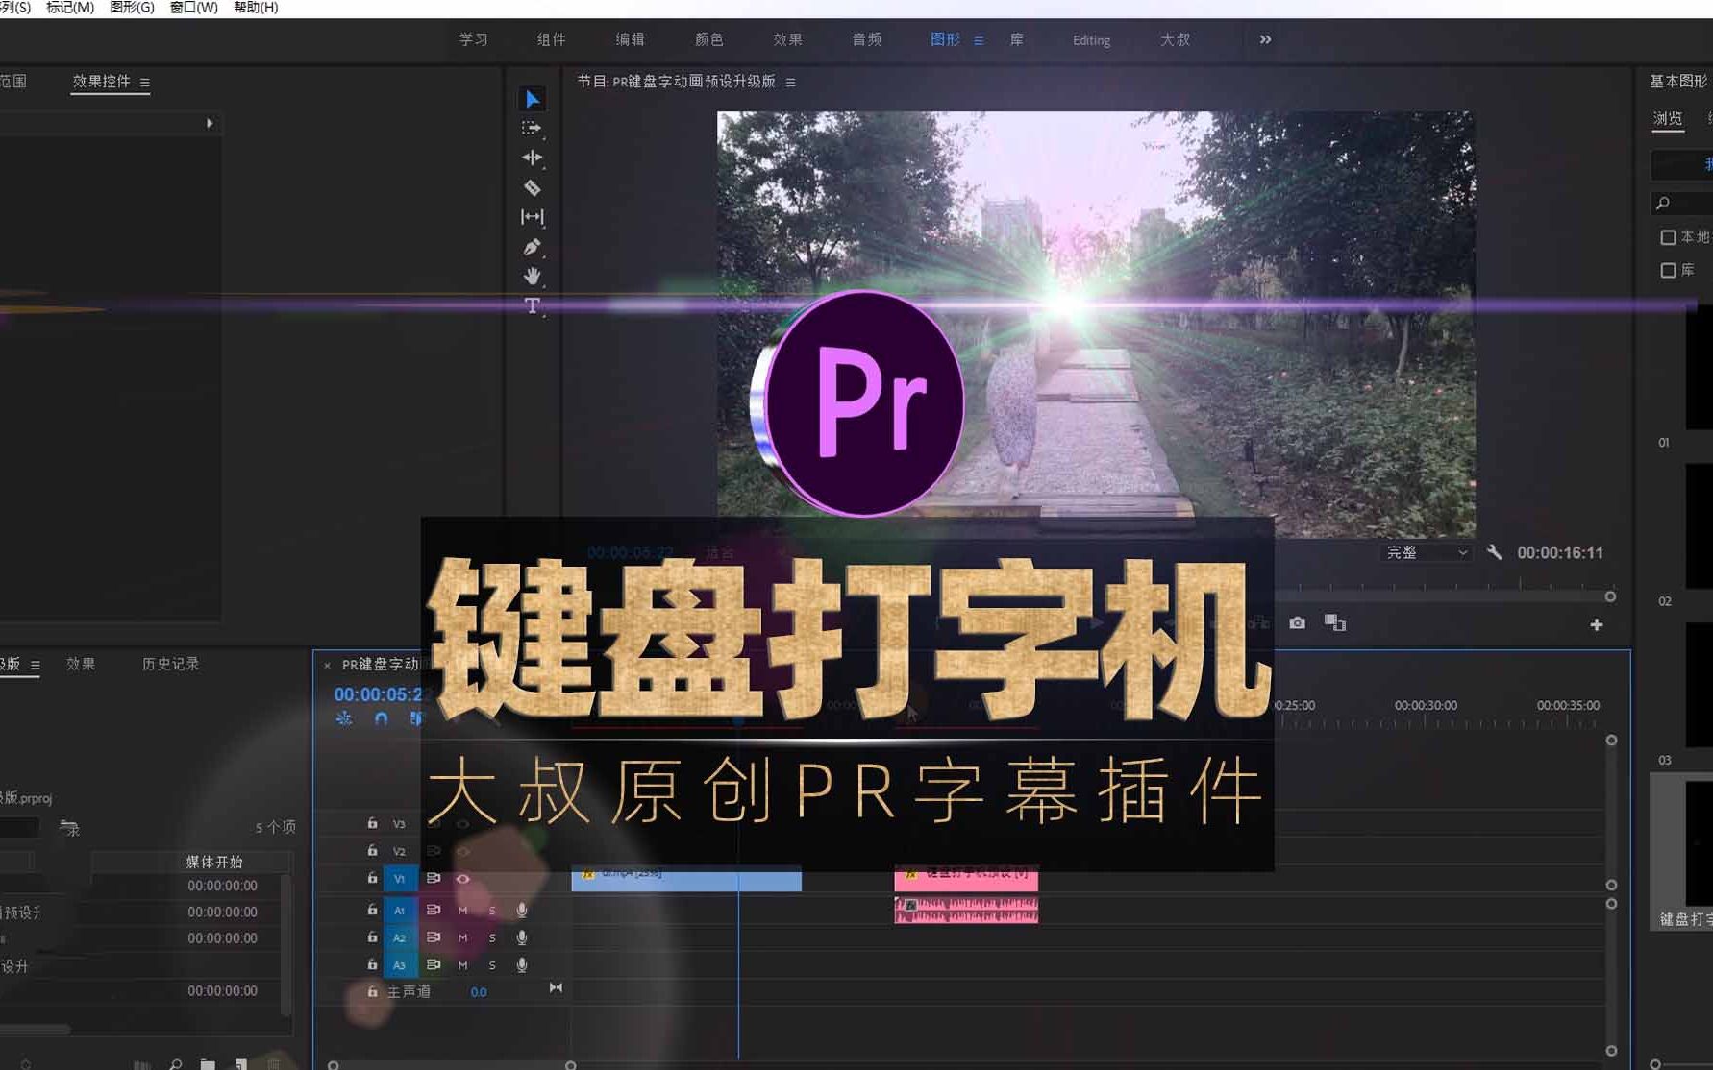Switch to 大叔 workspace

(1175, 39)
